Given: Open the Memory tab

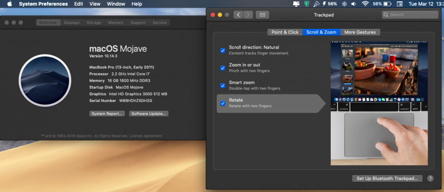Looking at the screenshot, I should 116,23.
